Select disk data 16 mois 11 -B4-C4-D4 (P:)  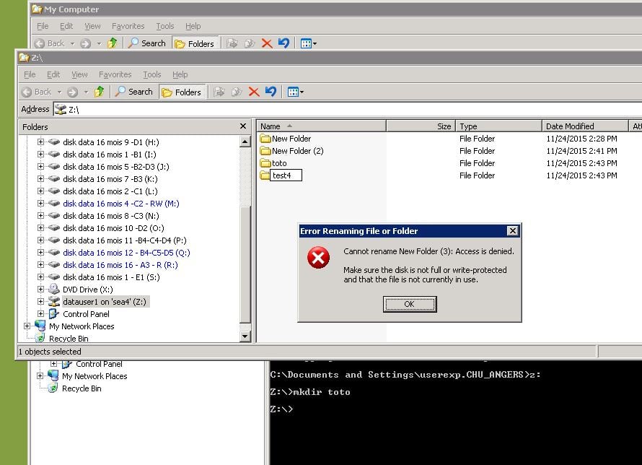point(125,240)
